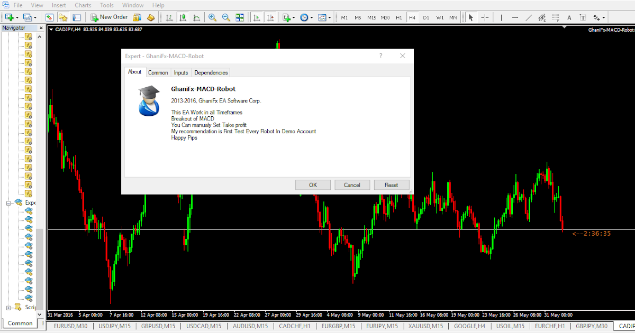Zoom out the chart with magnifier minus

tap(226, 17)
